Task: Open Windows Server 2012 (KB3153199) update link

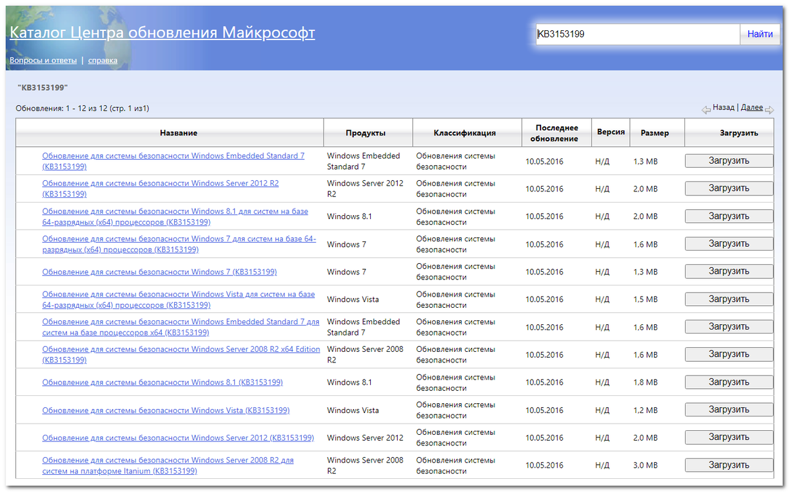Action: [178, 437]
